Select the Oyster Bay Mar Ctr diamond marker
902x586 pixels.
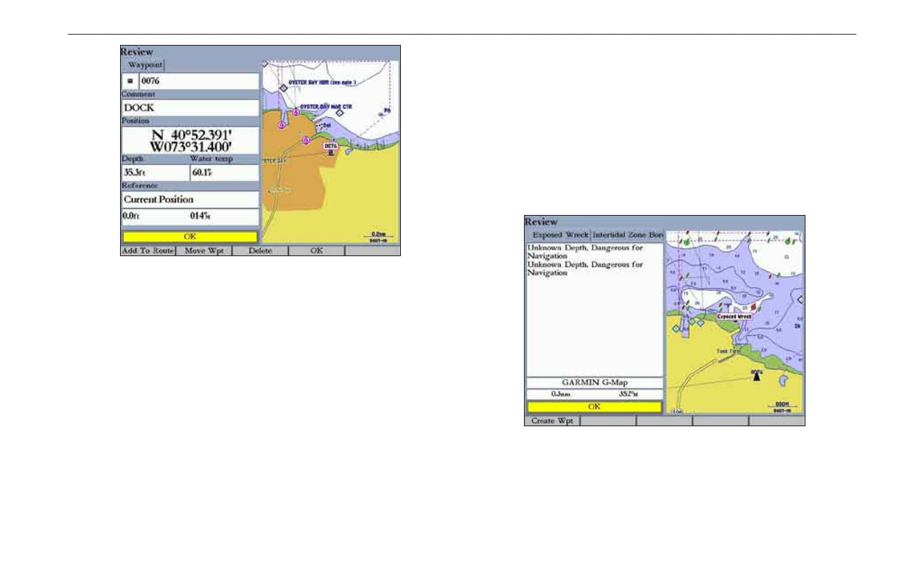click(x=340, y=113)
